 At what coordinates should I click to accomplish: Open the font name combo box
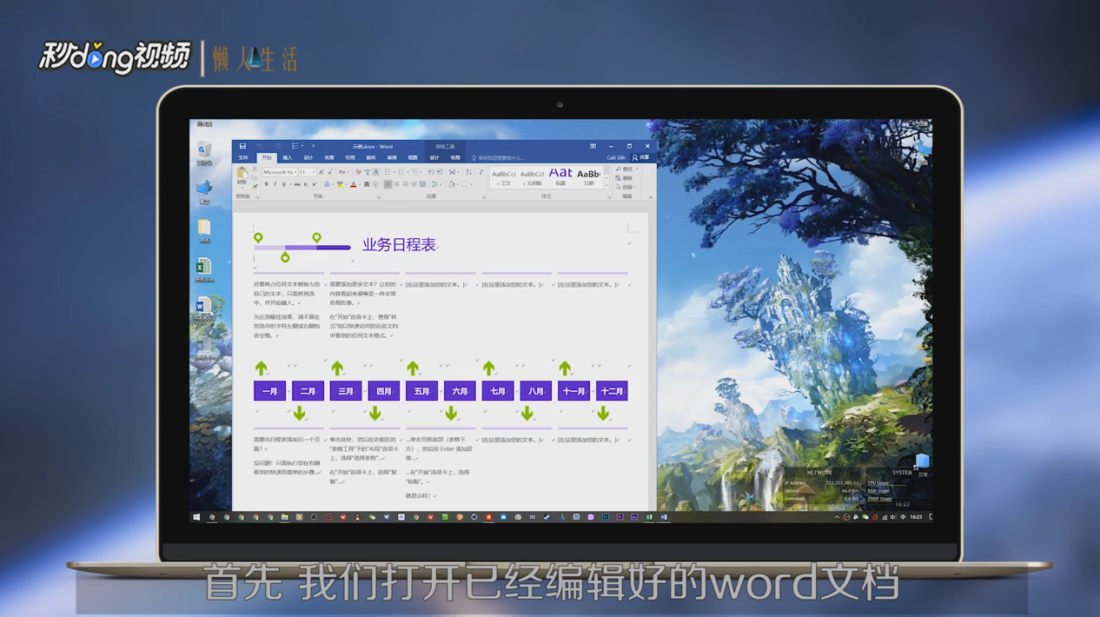coord(280,172)
